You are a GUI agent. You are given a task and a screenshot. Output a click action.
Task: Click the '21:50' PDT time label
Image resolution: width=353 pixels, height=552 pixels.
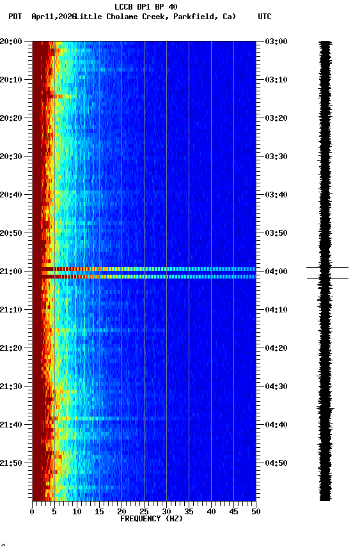coord(11,463)
